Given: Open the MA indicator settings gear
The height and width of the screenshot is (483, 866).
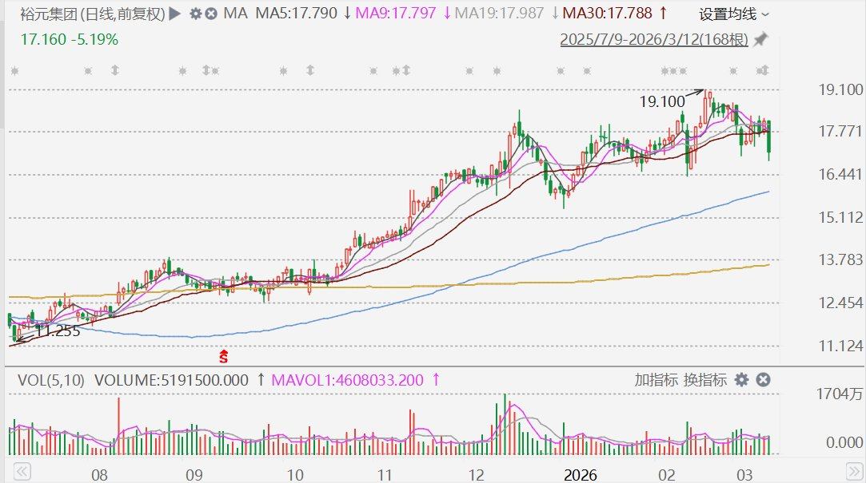Looking at the screenshot, I should (x=195, y=14).
